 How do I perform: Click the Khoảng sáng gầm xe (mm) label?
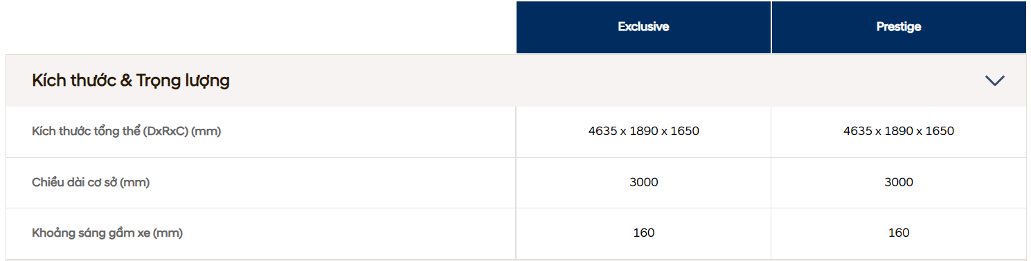[x=107, y=233]
